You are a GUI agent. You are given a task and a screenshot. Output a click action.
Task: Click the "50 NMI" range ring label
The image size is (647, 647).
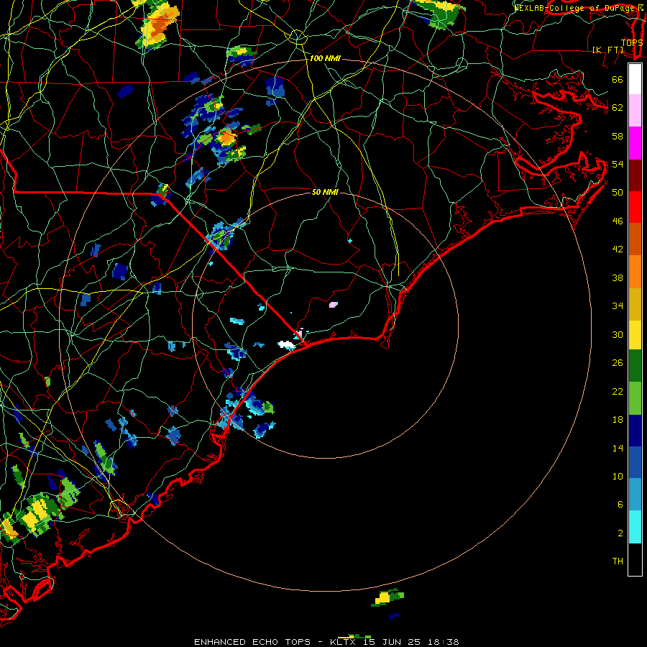point(325,192)
